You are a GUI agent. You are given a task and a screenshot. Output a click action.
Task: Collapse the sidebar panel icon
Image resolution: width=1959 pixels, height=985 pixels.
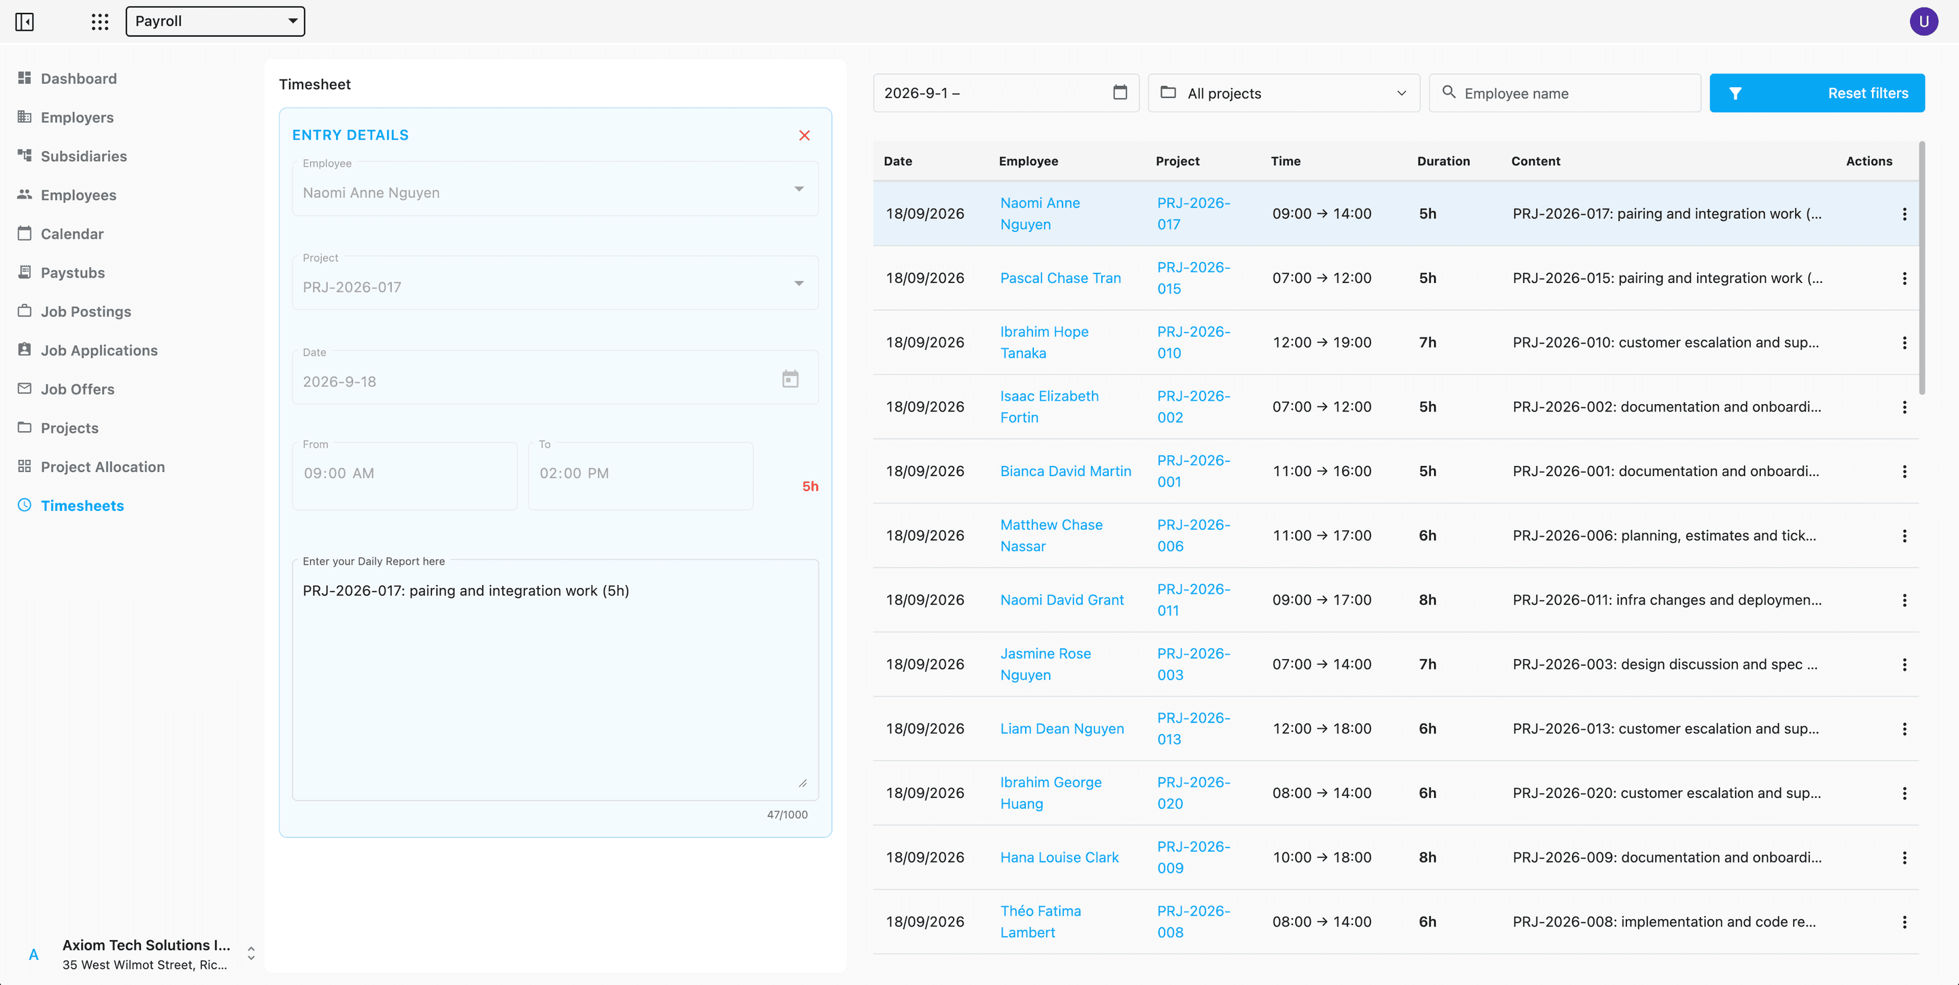click(x=24, y=21)
